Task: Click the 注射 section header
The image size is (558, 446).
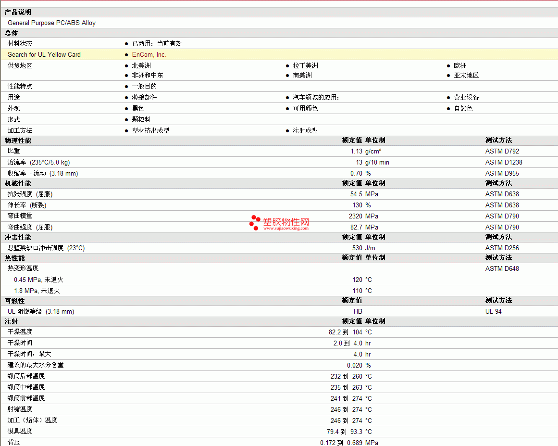Action: point(12,321)
